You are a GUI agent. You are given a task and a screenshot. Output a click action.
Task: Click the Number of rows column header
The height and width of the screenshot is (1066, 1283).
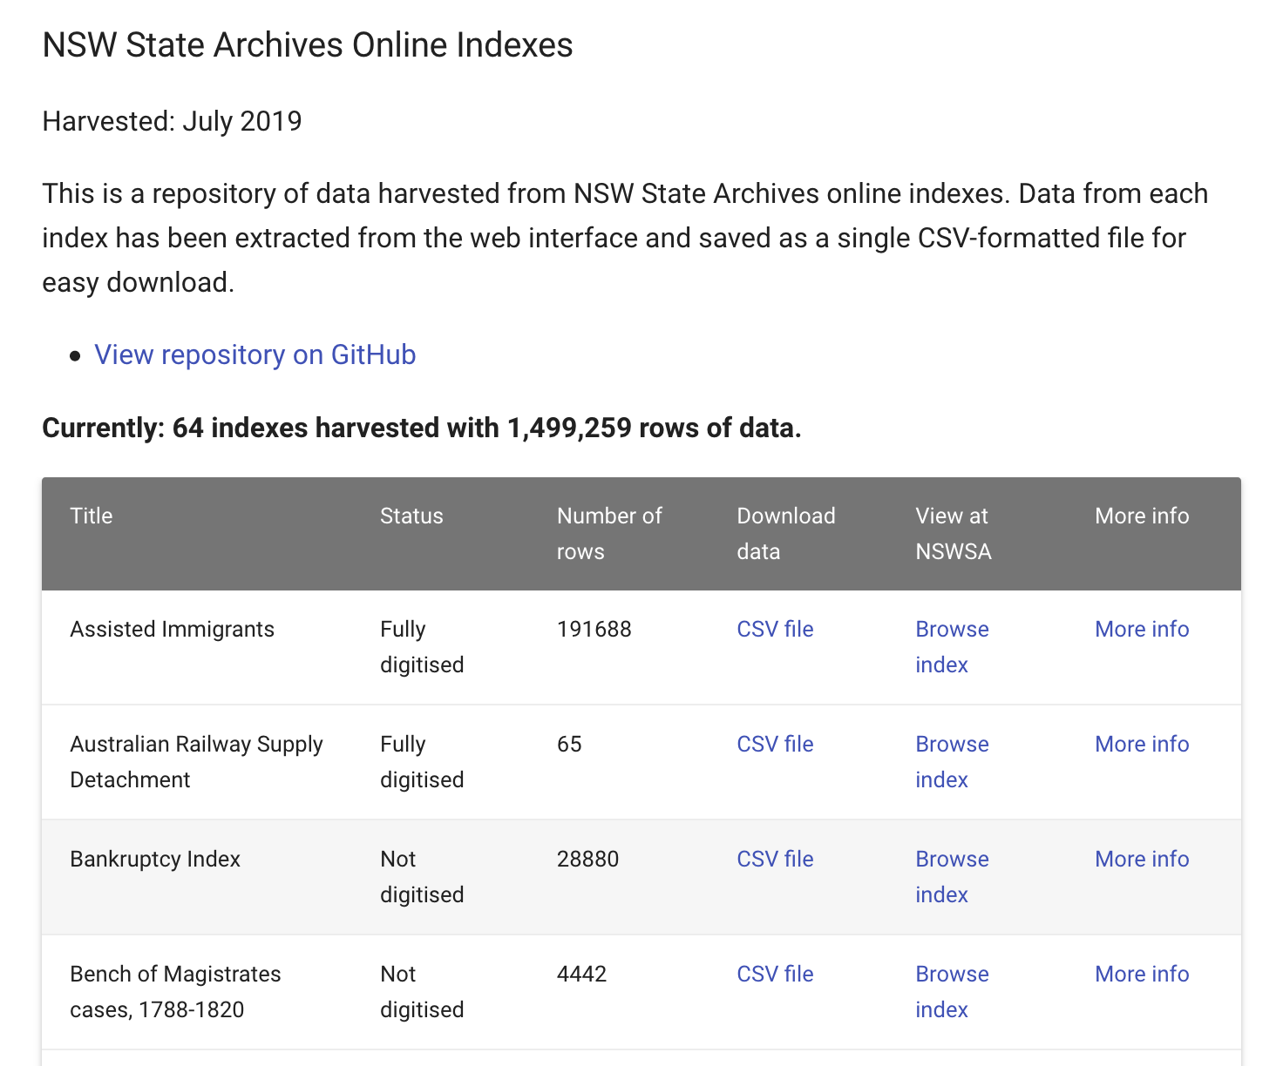click(x=609, y=534)
